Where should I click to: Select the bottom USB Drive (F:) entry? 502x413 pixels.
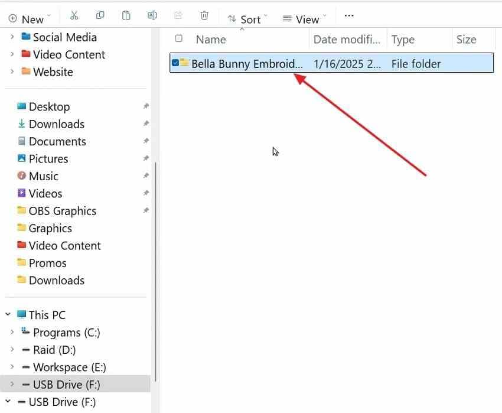[62, 402]
